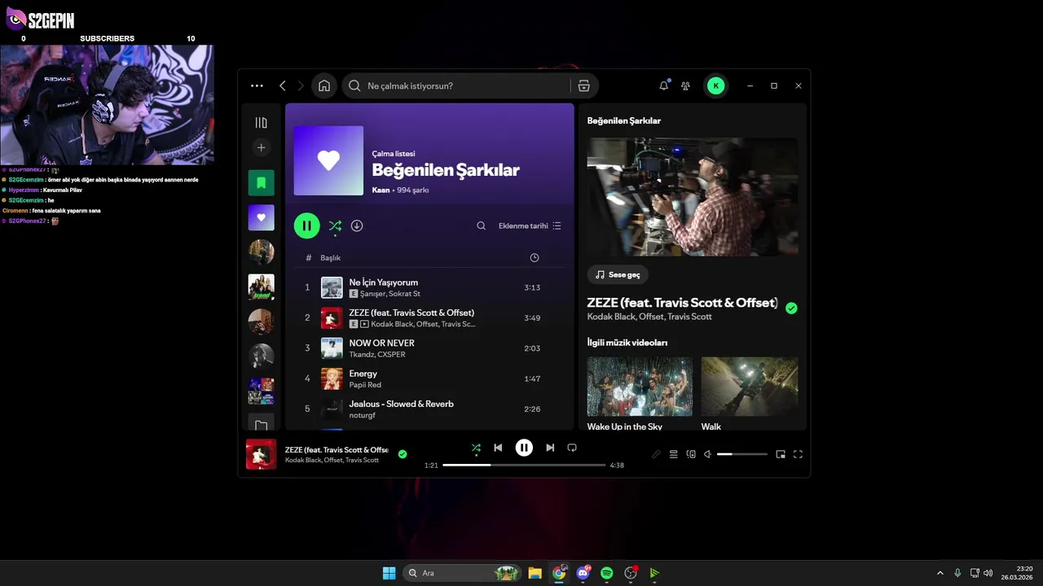This screenshot has height=586, width=1043.
Task: Open the 'Walk' video thumbnail
Action: [x=750, y=387]
